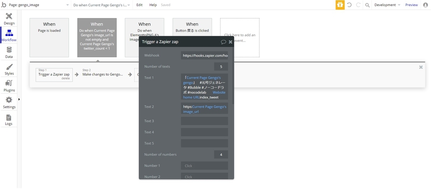Delete Step 1 via delete link

[65, 78]
